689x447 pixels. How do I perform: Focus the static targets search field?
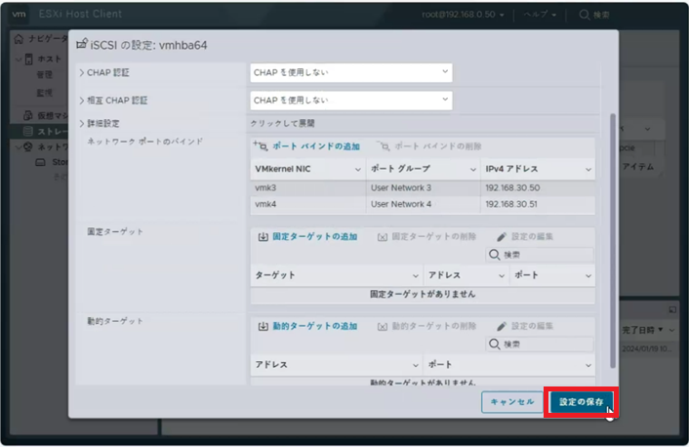[x=540, y=255]
